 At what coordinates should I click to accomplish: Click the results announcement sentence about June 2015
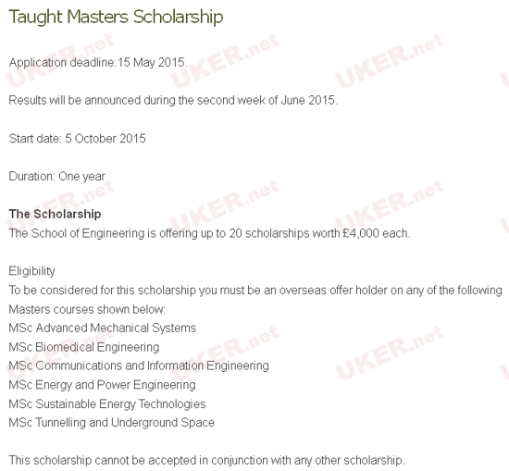tap(173, 100)
